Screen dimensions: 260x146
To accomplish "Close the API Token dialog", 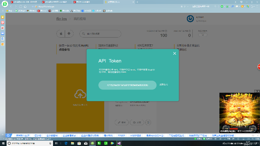I will click(174, 54).
